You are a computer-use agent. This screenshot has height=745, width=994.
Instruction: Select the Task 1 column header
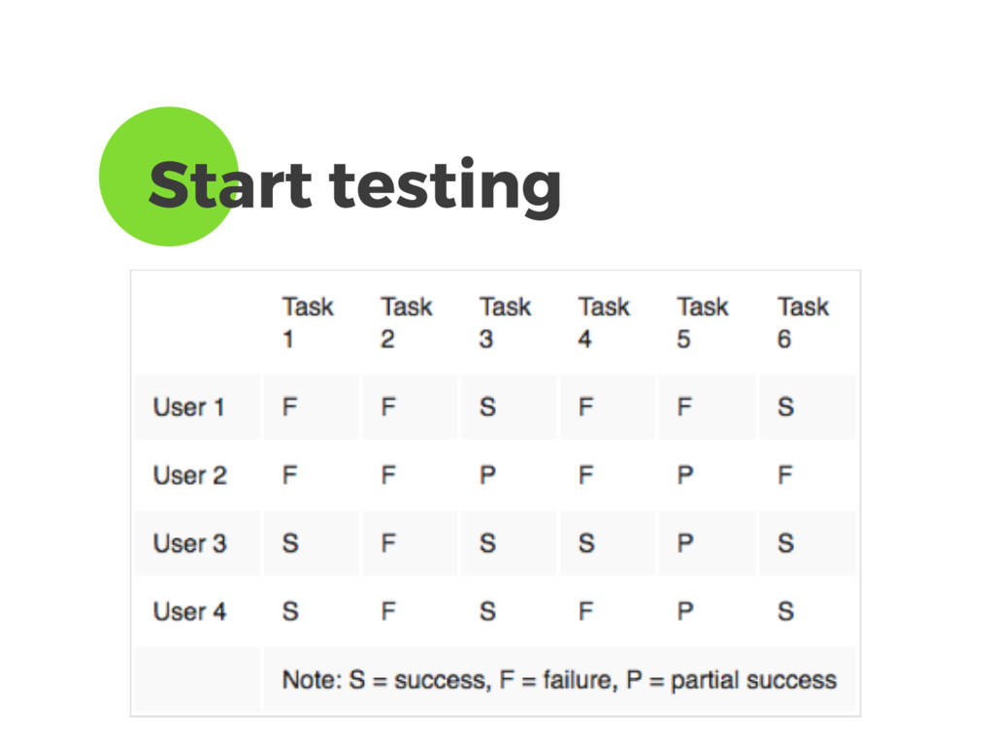click(308, 322)
